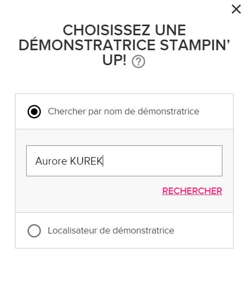Click the RECHERCHER link
This screenshot has height=288, width=247.
192,191
